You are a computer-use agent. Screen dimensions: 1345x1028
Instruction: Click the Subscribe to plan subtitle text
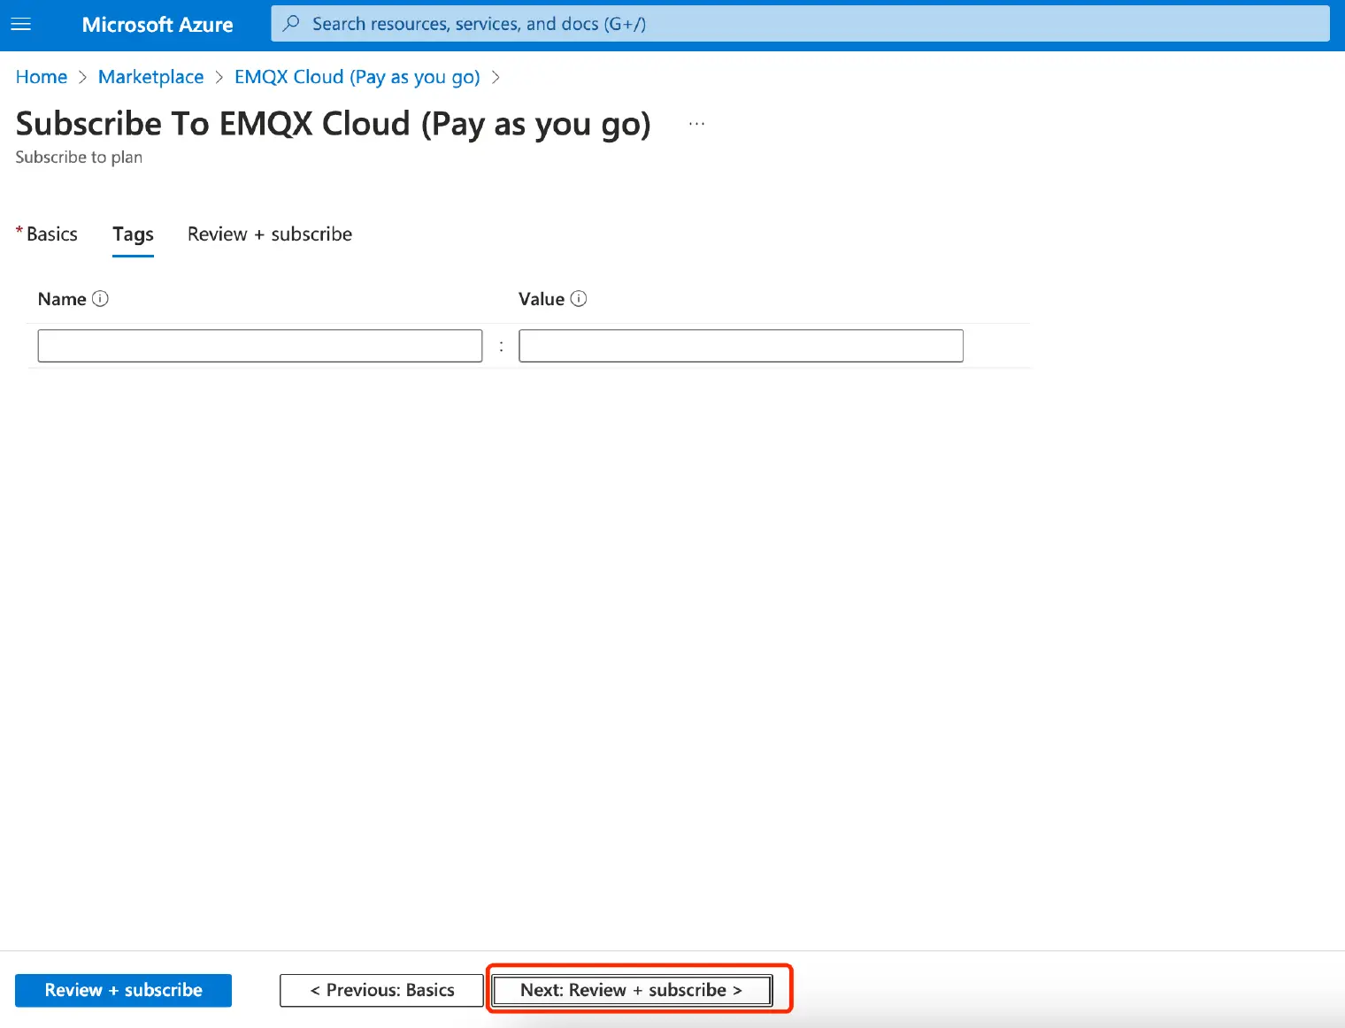[x=79, y=157]
